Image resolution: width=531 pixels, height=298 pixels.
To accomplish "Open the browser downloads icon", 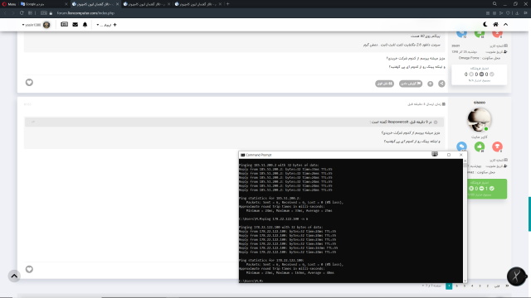I will point(517,13).
